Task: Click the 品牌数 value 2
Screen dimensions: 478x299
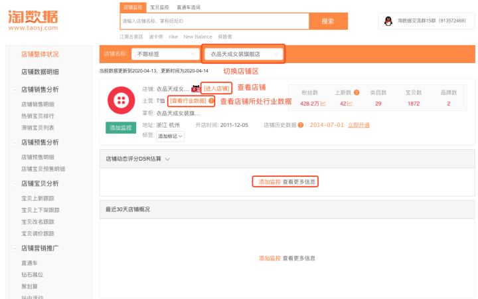Action: tap(449, 104)
